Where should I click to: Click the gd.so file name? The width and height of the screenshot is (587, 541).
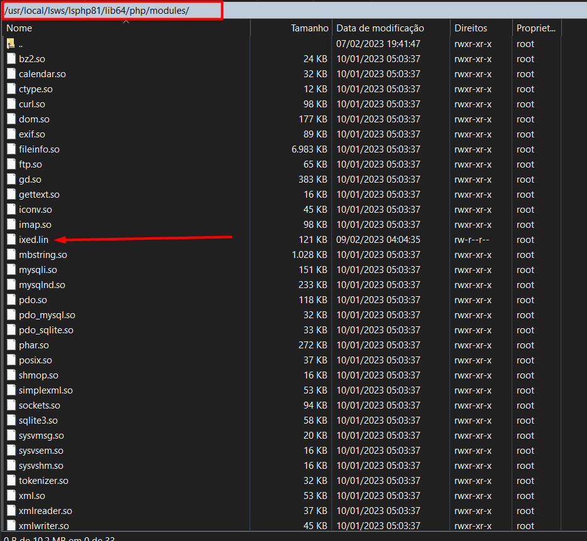30,179
